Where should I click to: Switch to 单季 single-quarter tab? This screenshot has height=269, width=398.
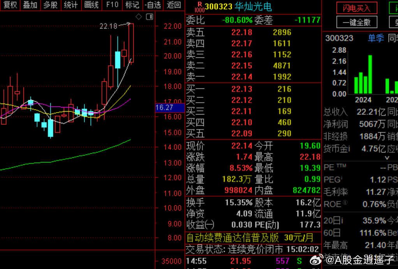click(x=376, y=38)
